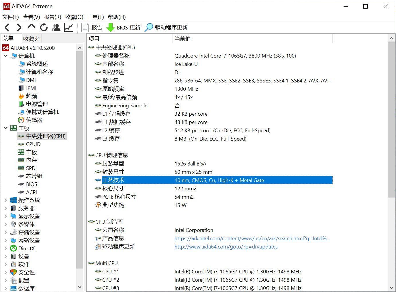The image size is (396, 292).
Task: Open the 报告 report toolbar button
Action: 92,27
